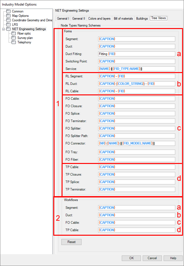Select the Tree Views tab
This screenshot has width=184, height=266.
click(158, 18)
